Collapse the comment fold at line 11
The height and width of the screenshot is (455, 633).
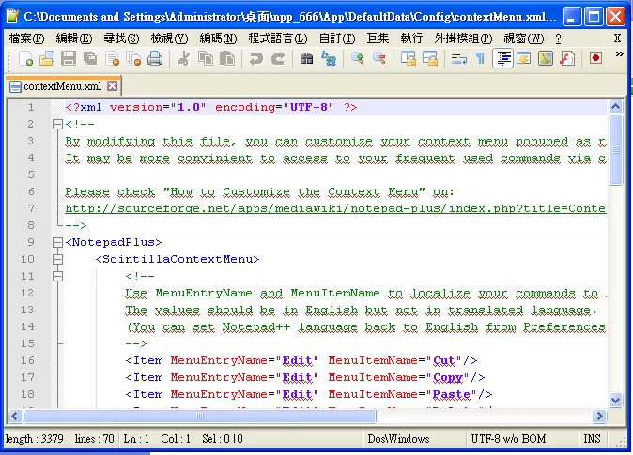pos(57,276)
